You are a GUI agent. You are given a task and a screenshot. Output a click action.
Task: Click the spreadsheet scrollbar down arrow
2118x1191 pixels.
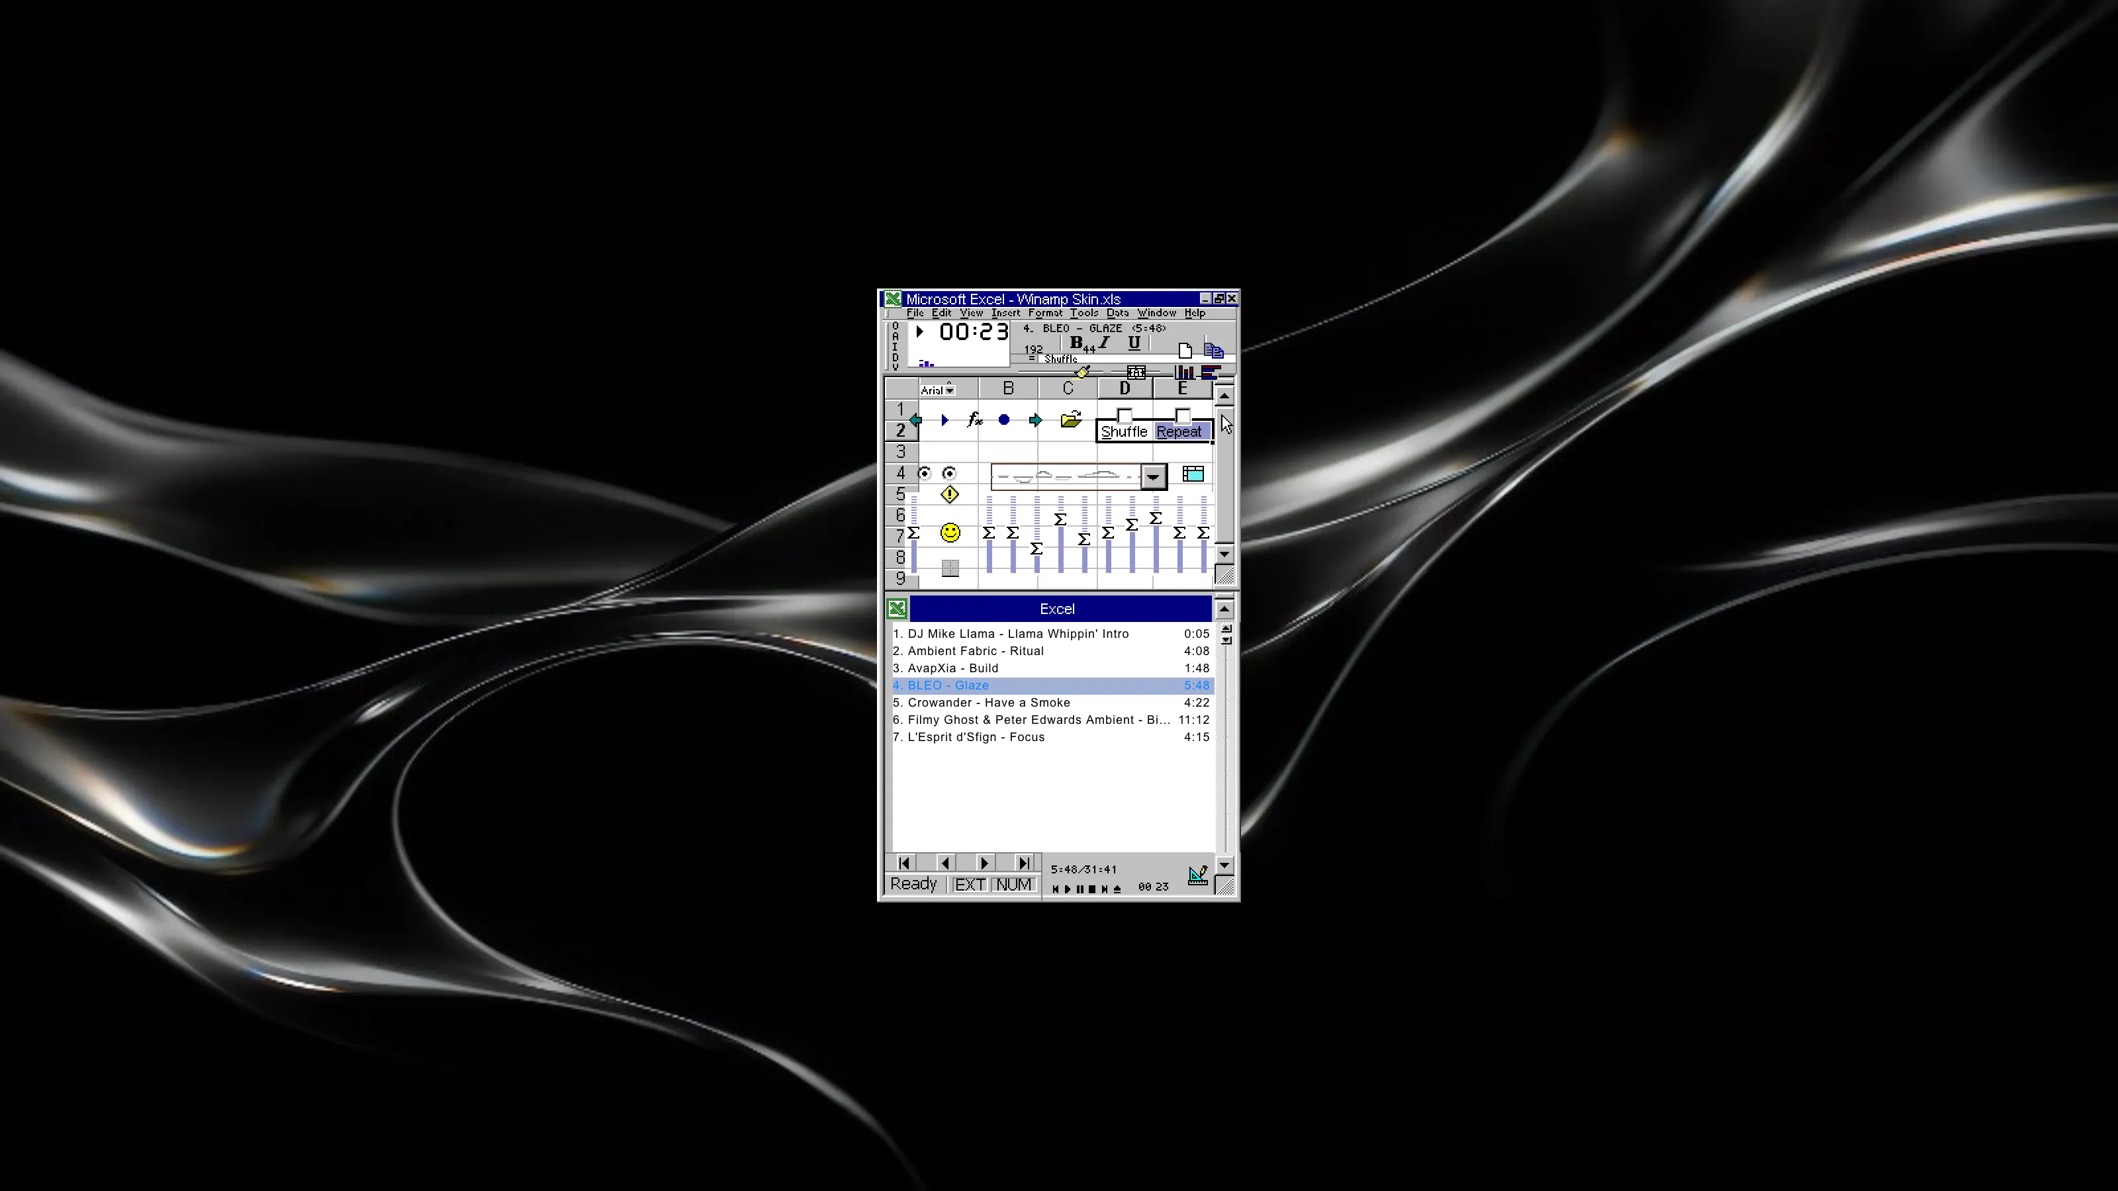pos(1224,554)
